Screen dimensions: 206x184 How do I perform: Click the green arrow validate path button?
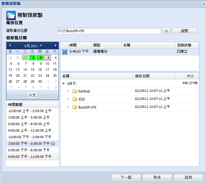tap(166, 31)
